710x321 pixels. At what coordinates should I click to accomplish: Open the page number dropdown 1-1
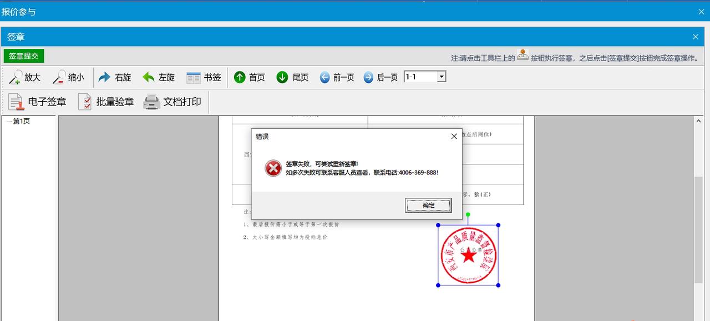(x=441, y=77)
